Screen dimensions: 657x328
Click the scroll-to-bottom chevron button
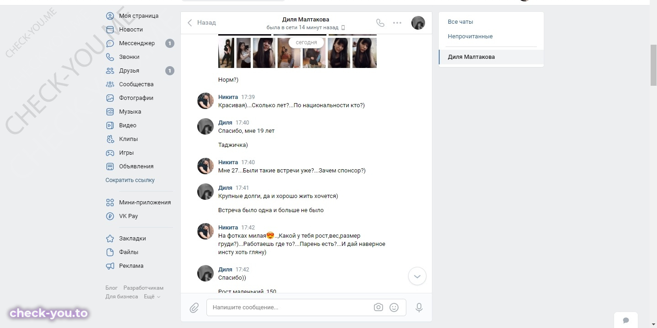417,276
